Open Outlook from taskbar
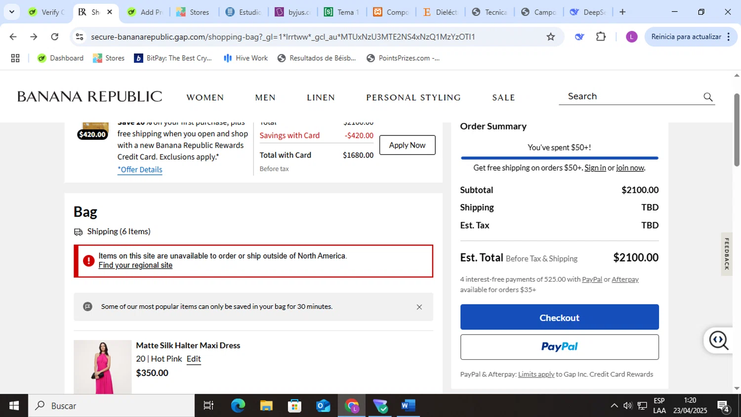741x417 pixels. click(324, 406)
